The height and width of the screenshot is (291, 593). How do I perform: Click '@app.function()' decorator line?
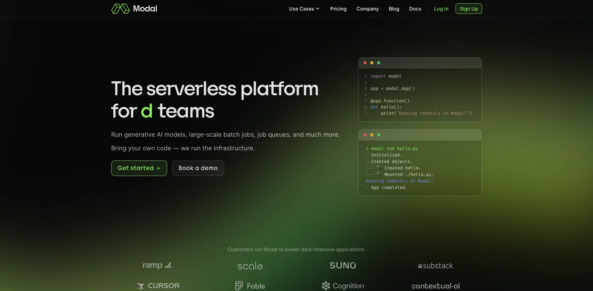pyautogui.click(x=390, y=101)
